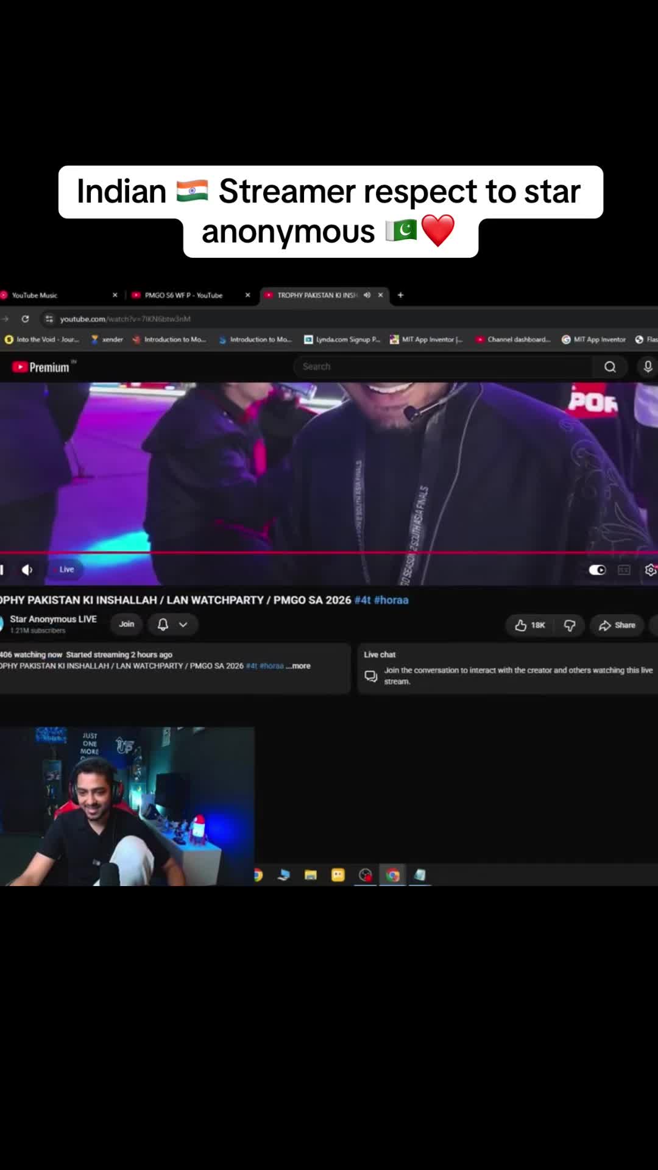Close the YouTube Music tab
658x1170 pixels.
point(115,295)
